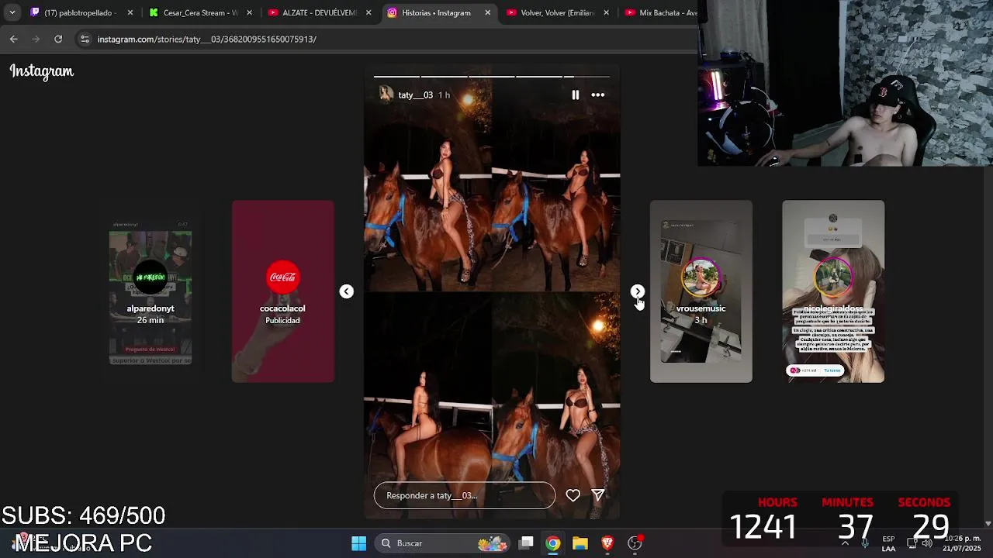Screen dimensions: 993x558
Task: Click the address bar URL
Action: 206,39
